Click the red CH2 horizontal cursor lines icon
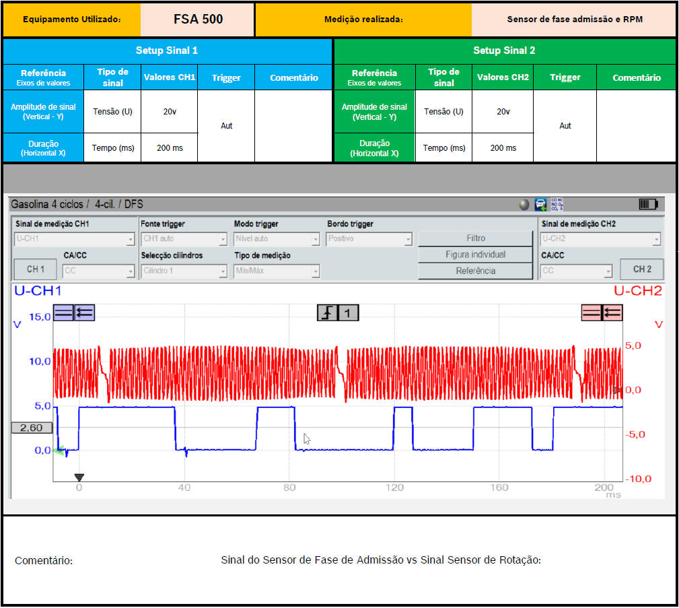Viewport: 679px width, 608px height. click(x=592, y=312)
